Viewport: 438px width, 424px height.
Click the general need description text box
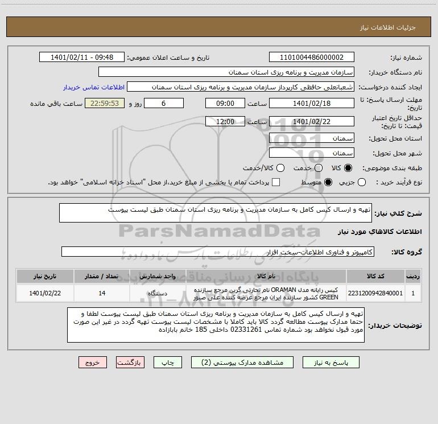216,213
